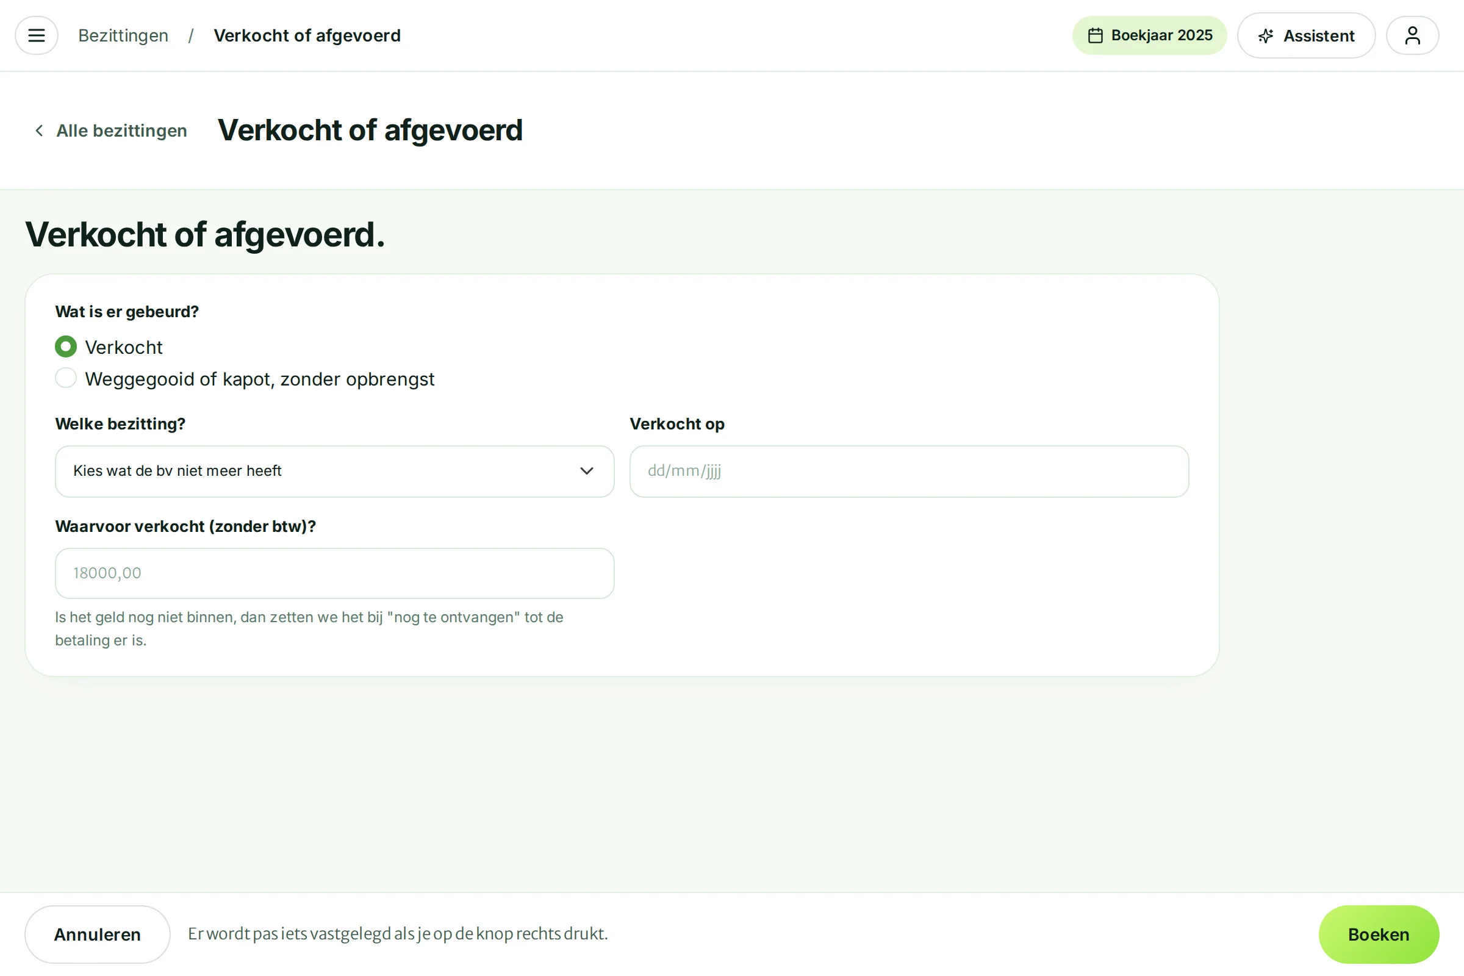Select Weggegooid of kapot, zonder opbrengst
The image size is (1464, 976).
coord(66,378)
